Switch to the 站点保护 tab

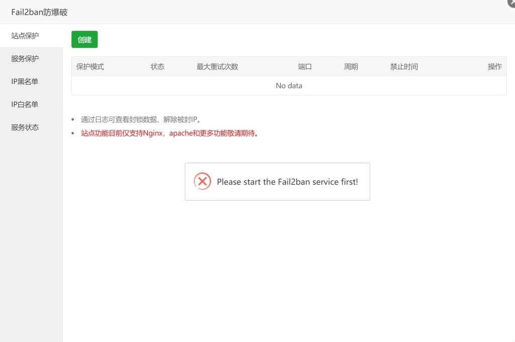click(x=25, y=36)
